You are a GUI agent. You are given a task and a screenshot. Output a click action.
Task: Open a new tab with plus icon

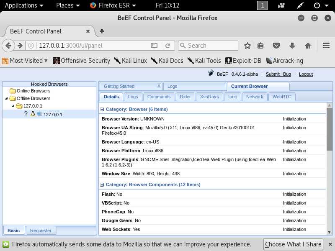[102, 31]
